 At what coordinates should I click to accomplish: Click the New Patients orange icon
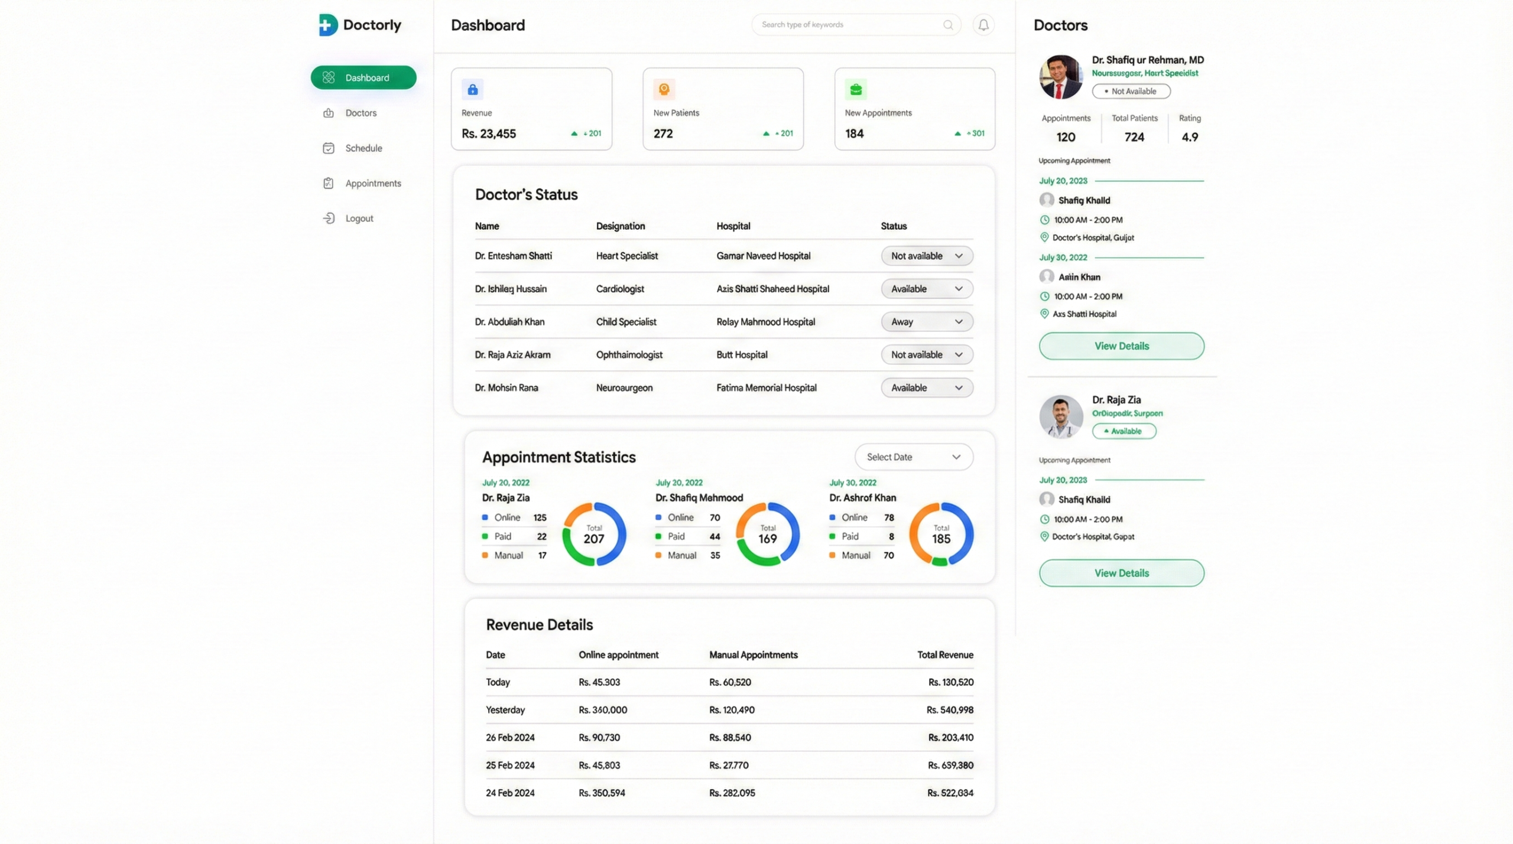coord(664,89)
